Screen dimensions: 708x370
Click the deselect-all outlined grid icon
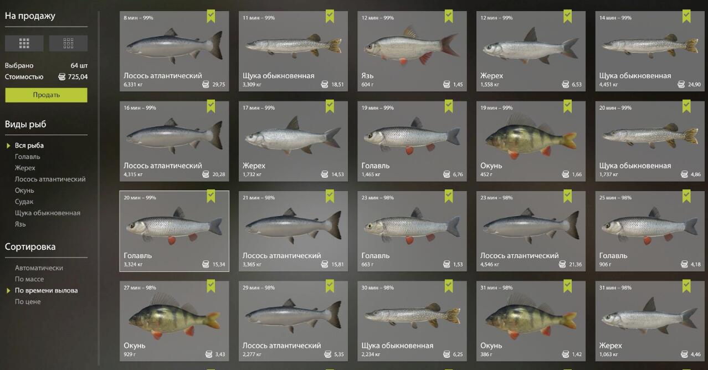click(x=68, y=43)
